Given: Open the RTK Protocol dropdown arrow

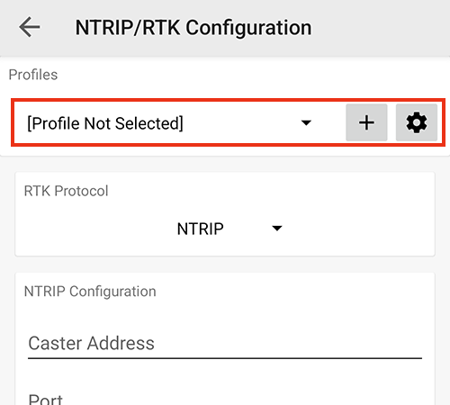Looking at the screenshot, I should pyautogui.click(x=276, y=229).
